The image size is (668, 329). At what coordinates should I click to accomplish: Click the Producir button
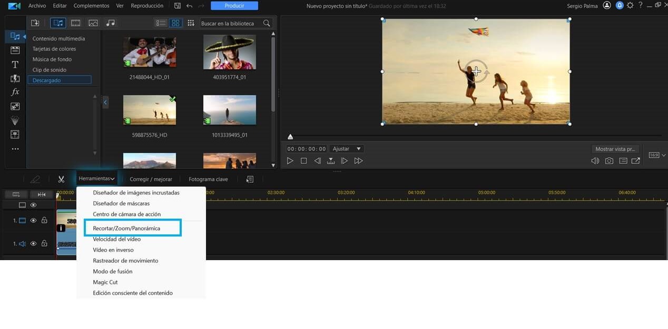[234, 6]
